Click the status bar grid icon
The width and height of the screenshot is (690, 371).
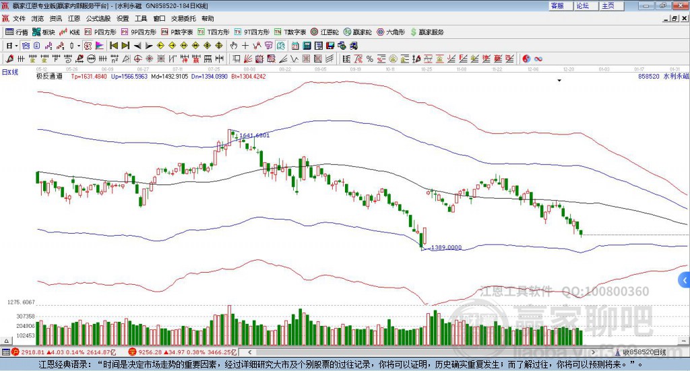click(x=5, y=352)
